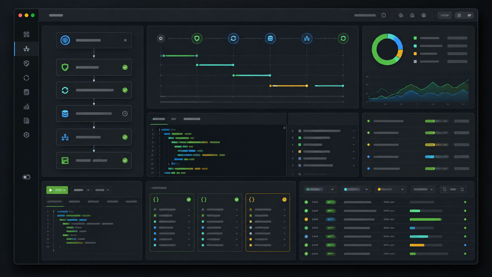Switch to the third tab in code editor
This screenshot has height=277, width=492.
[x=192, y=119]
